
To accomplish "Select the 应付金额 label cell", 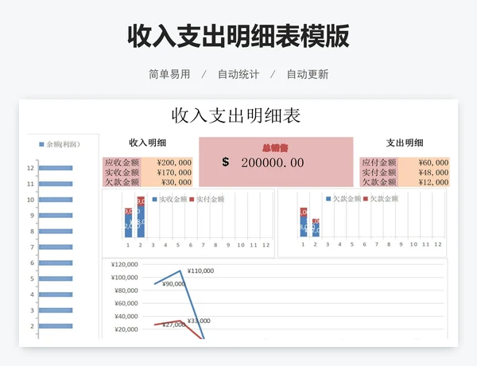I will (x=379, y=162).
